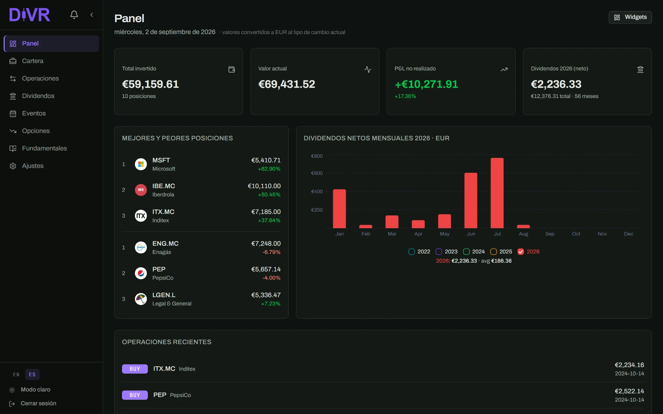Open Dividendos in the sidebar
663x414 pixels.
pos(51,96)
